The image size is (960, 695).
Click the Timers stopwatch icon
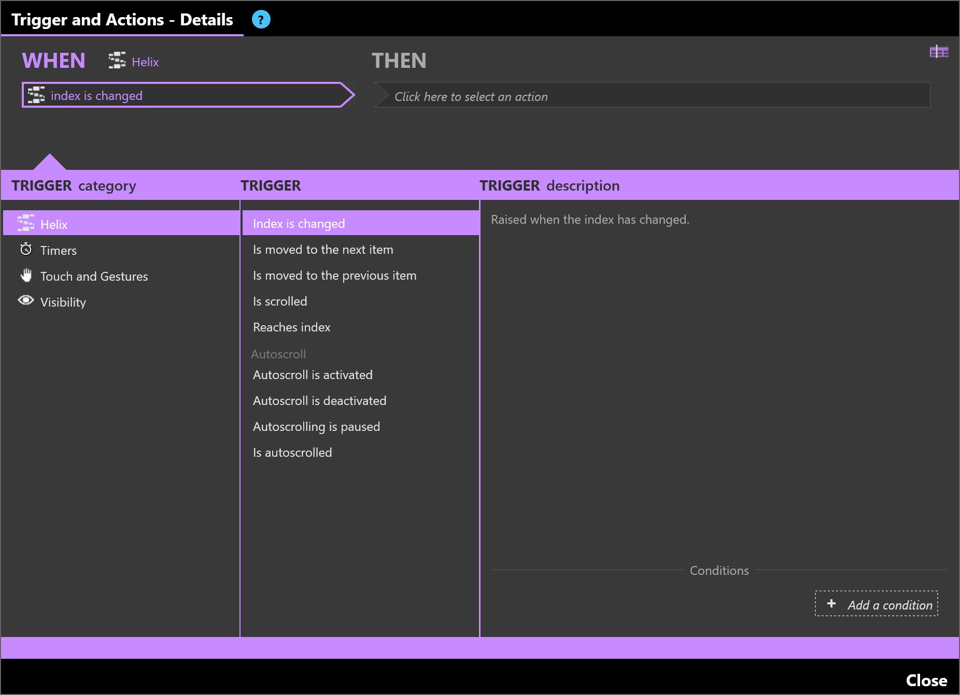coord(26,250)
